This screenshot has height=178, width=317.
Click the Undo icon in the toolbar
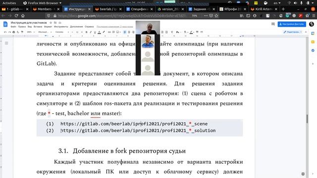(5, 32)
